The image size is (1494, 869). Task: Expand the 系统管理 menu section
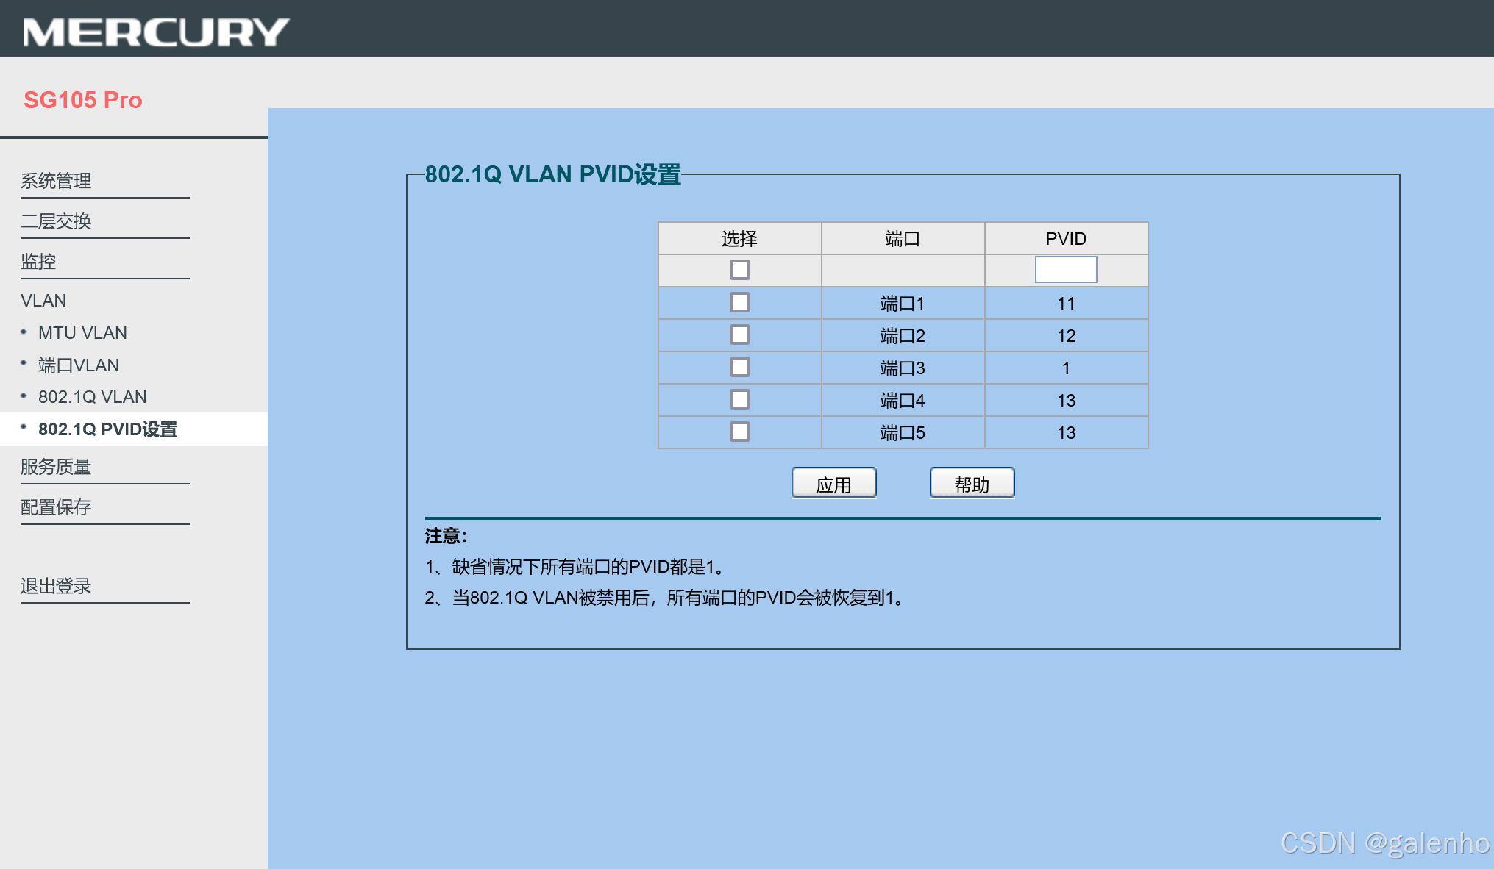pyautogui.click(x=56, y=181)
